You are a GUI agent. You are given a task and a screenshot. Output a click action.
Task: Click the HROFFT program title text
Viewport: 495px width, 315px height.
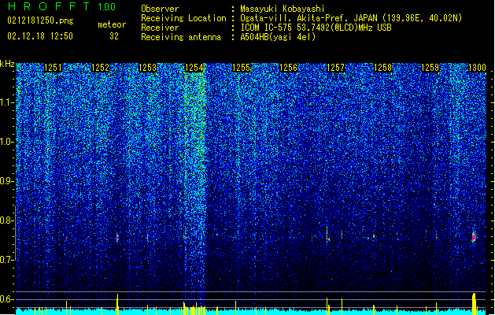[49, 6]
